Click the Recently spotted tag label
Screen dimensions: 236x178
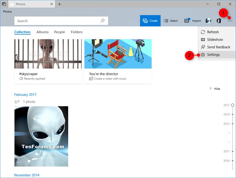35,79
